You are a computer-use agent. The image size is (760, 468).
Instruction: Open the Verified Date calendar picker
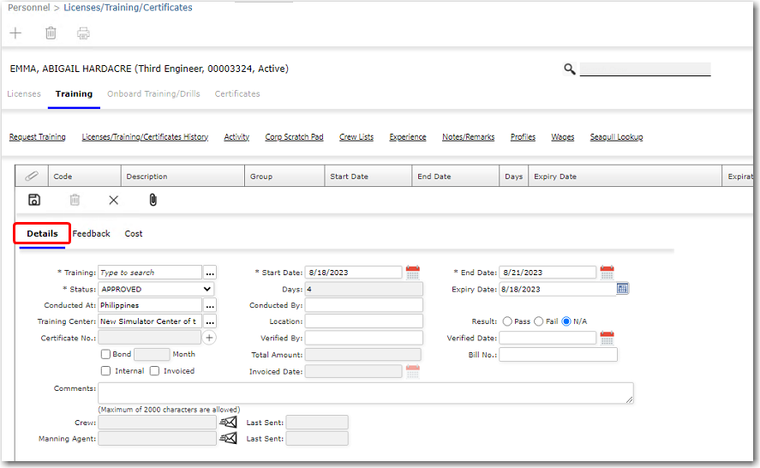[607, 338]
